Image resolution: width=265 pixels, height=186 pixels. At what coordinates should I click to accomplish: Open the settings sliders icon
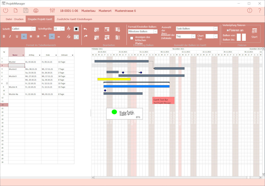52,11
